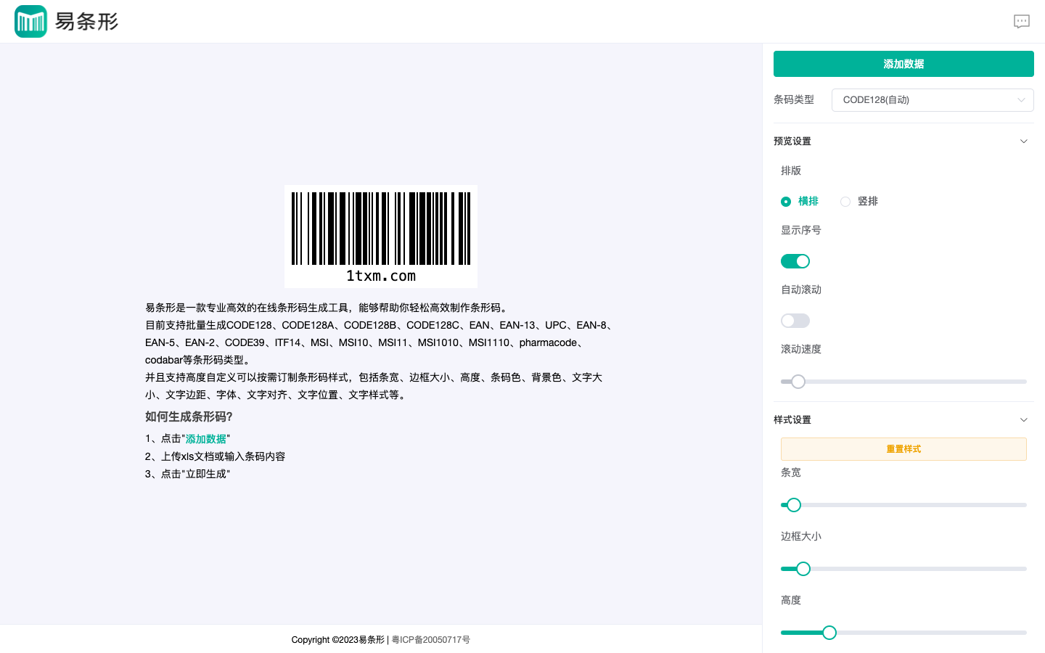Click the 边框大小 slider handle
Image resolution: width=1045 pixels, height=653 pixels.
click(803, 569)
